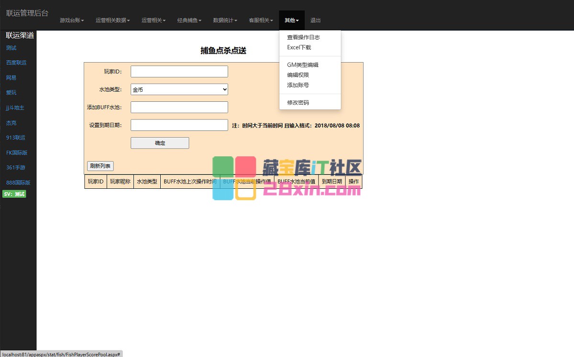Image resolution: width=574 pixels, height=357 pixels.
Task: Open the 888国际版 channel
Action: 18,183
